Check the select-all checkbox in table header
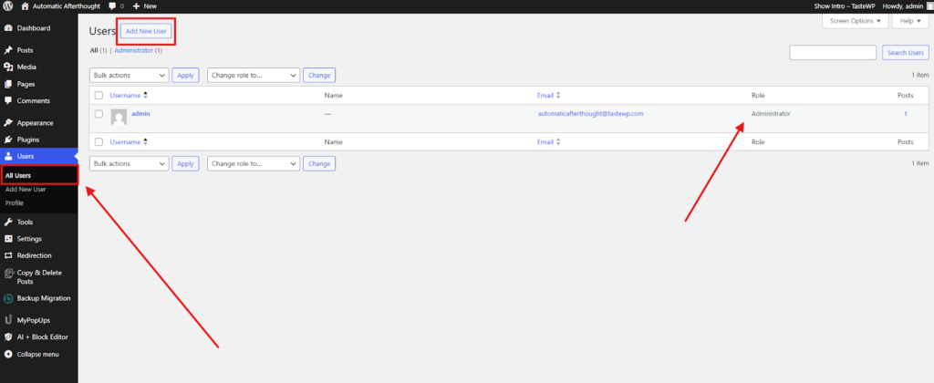Image resolution: width=934 pixels, height=383 pixels. 99,95
